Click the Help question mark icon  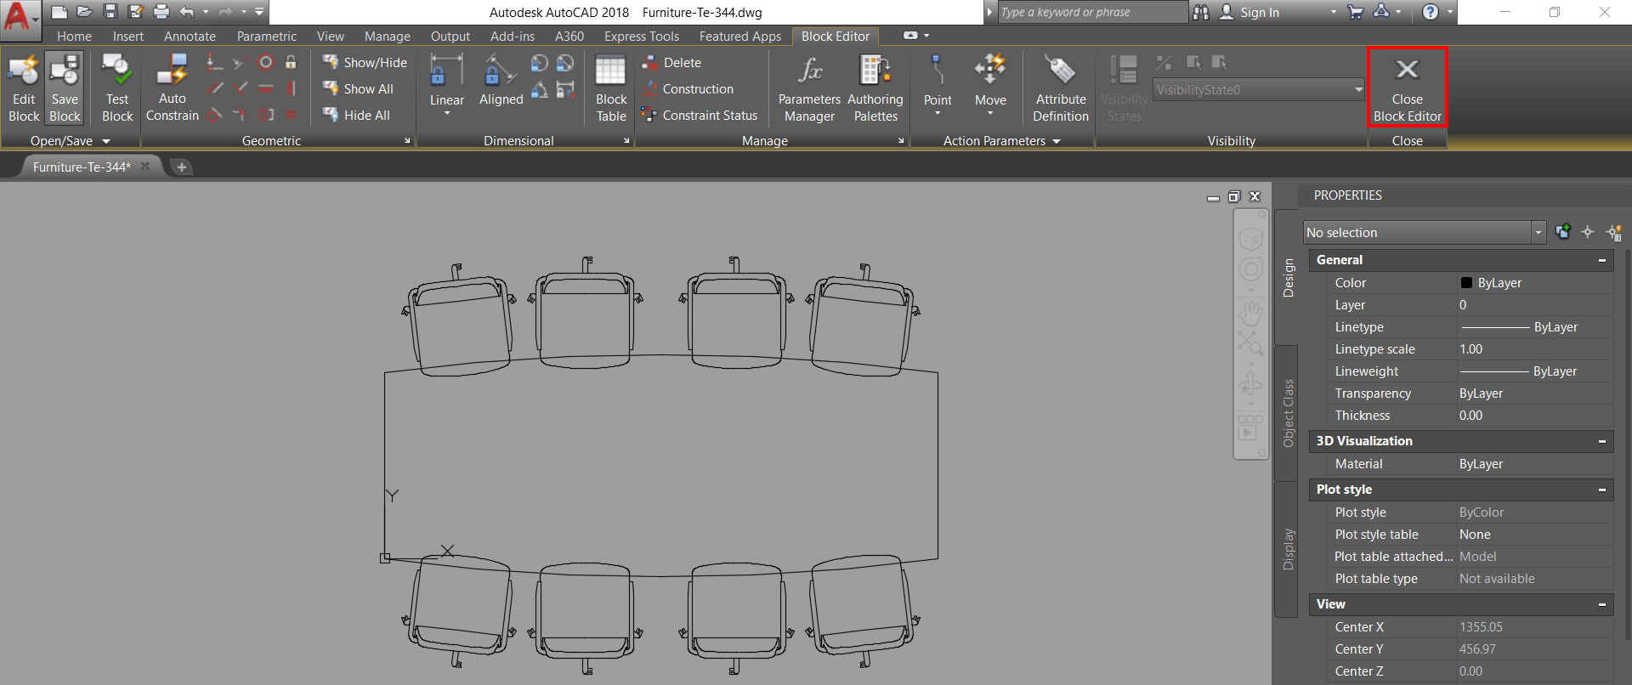coord(1431,12)
